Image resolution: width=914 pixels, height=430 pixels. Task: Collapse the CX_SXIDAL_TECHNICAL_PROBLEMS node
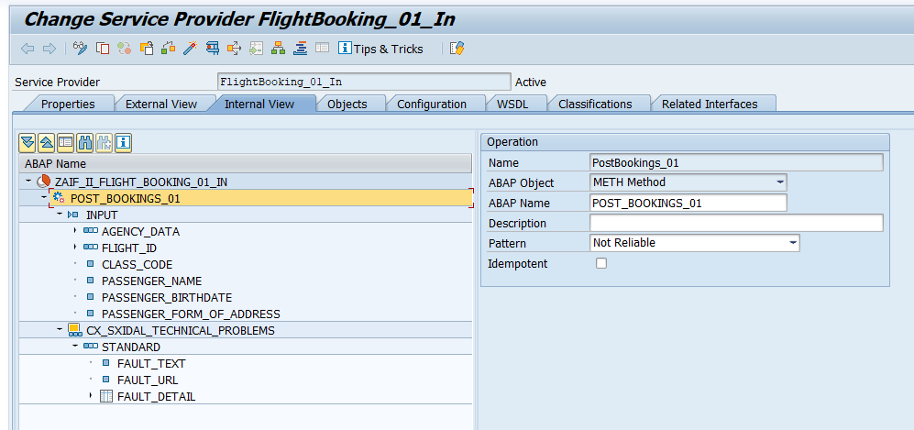pos(60,330)
